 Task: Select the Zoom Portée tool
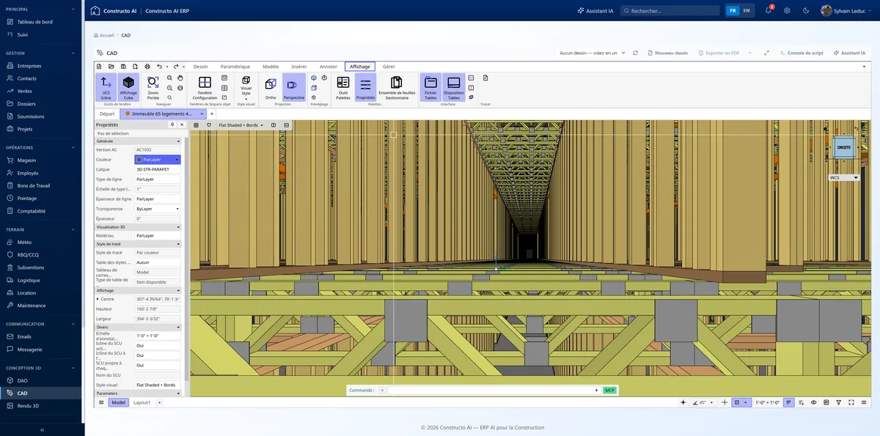pyautogui.click(x=153, y=87)
